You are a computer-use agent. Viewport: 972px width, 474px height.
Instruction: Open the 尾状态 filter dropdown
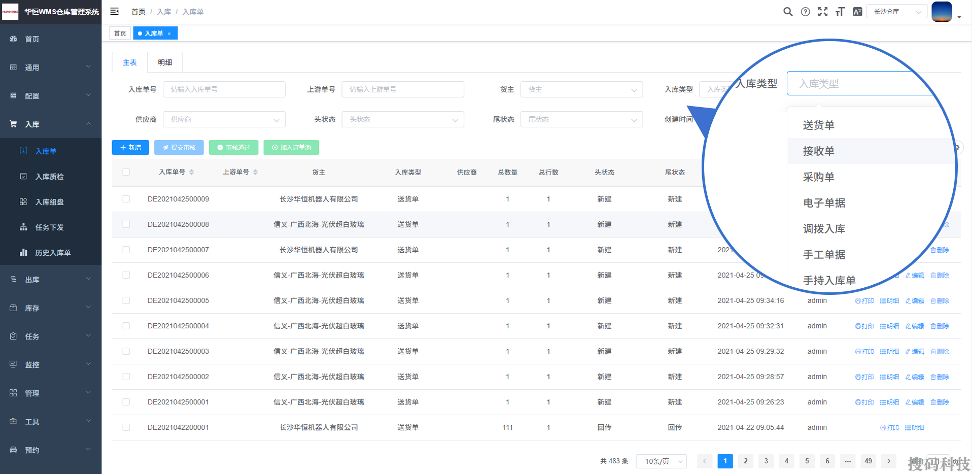click(x=581, y=119)
